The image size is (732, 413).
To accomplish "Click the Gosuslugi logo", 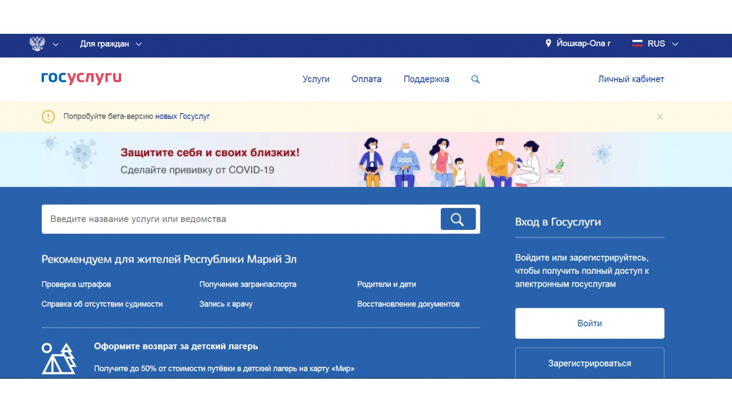I will click(81, 78).
